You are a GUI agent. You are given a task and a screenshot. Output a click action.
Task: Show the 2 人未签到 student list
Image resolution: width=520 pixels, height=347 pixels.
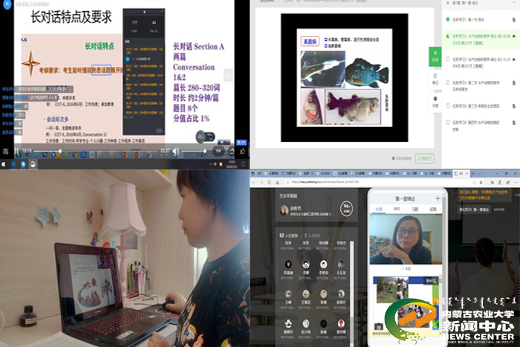click(312, 236)
